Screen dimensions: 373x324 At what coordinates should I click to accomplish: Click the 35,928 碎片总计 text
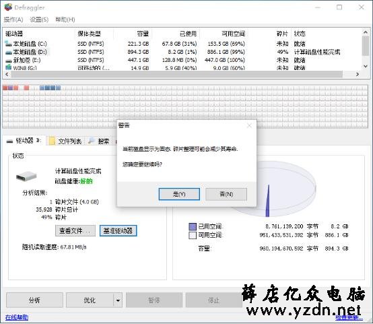[57, 209]
